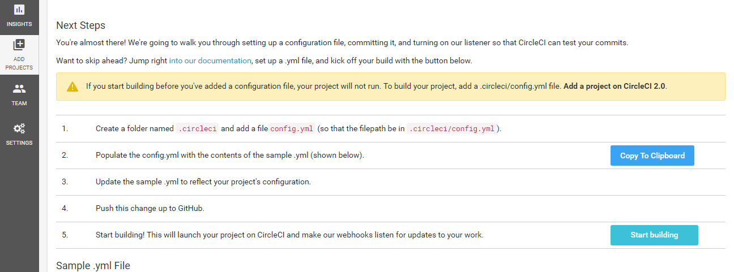Go to the TEAM sidebar label

(x=19, y=103)
